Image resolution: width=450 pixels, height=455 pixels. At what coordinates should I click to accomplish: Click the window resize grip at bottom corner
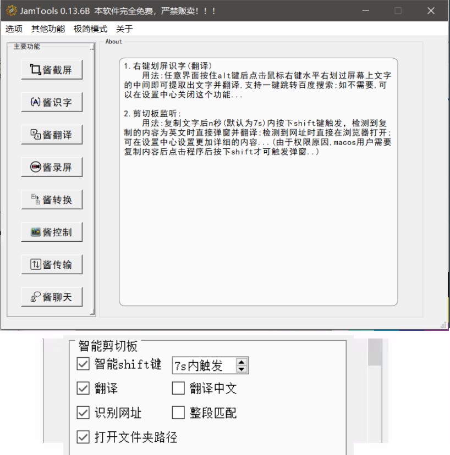[443, 325]
